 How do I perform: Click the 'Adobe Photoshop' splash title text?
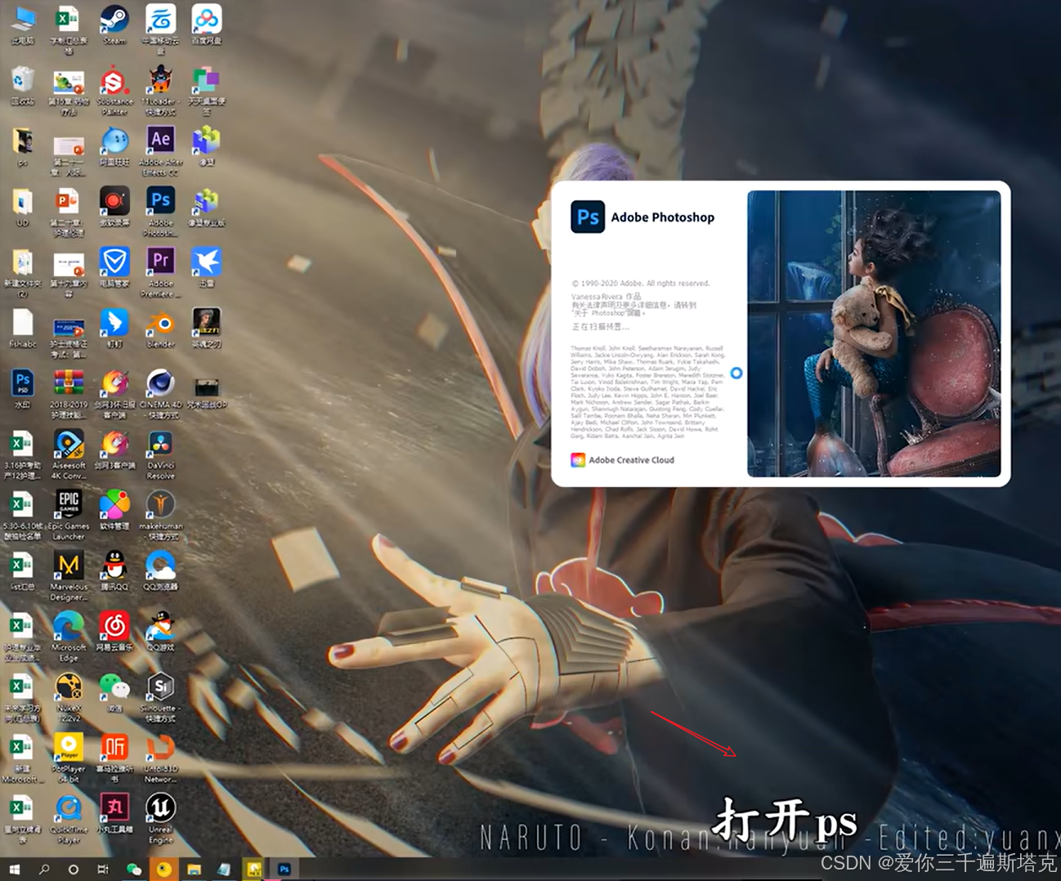(663, 217)
